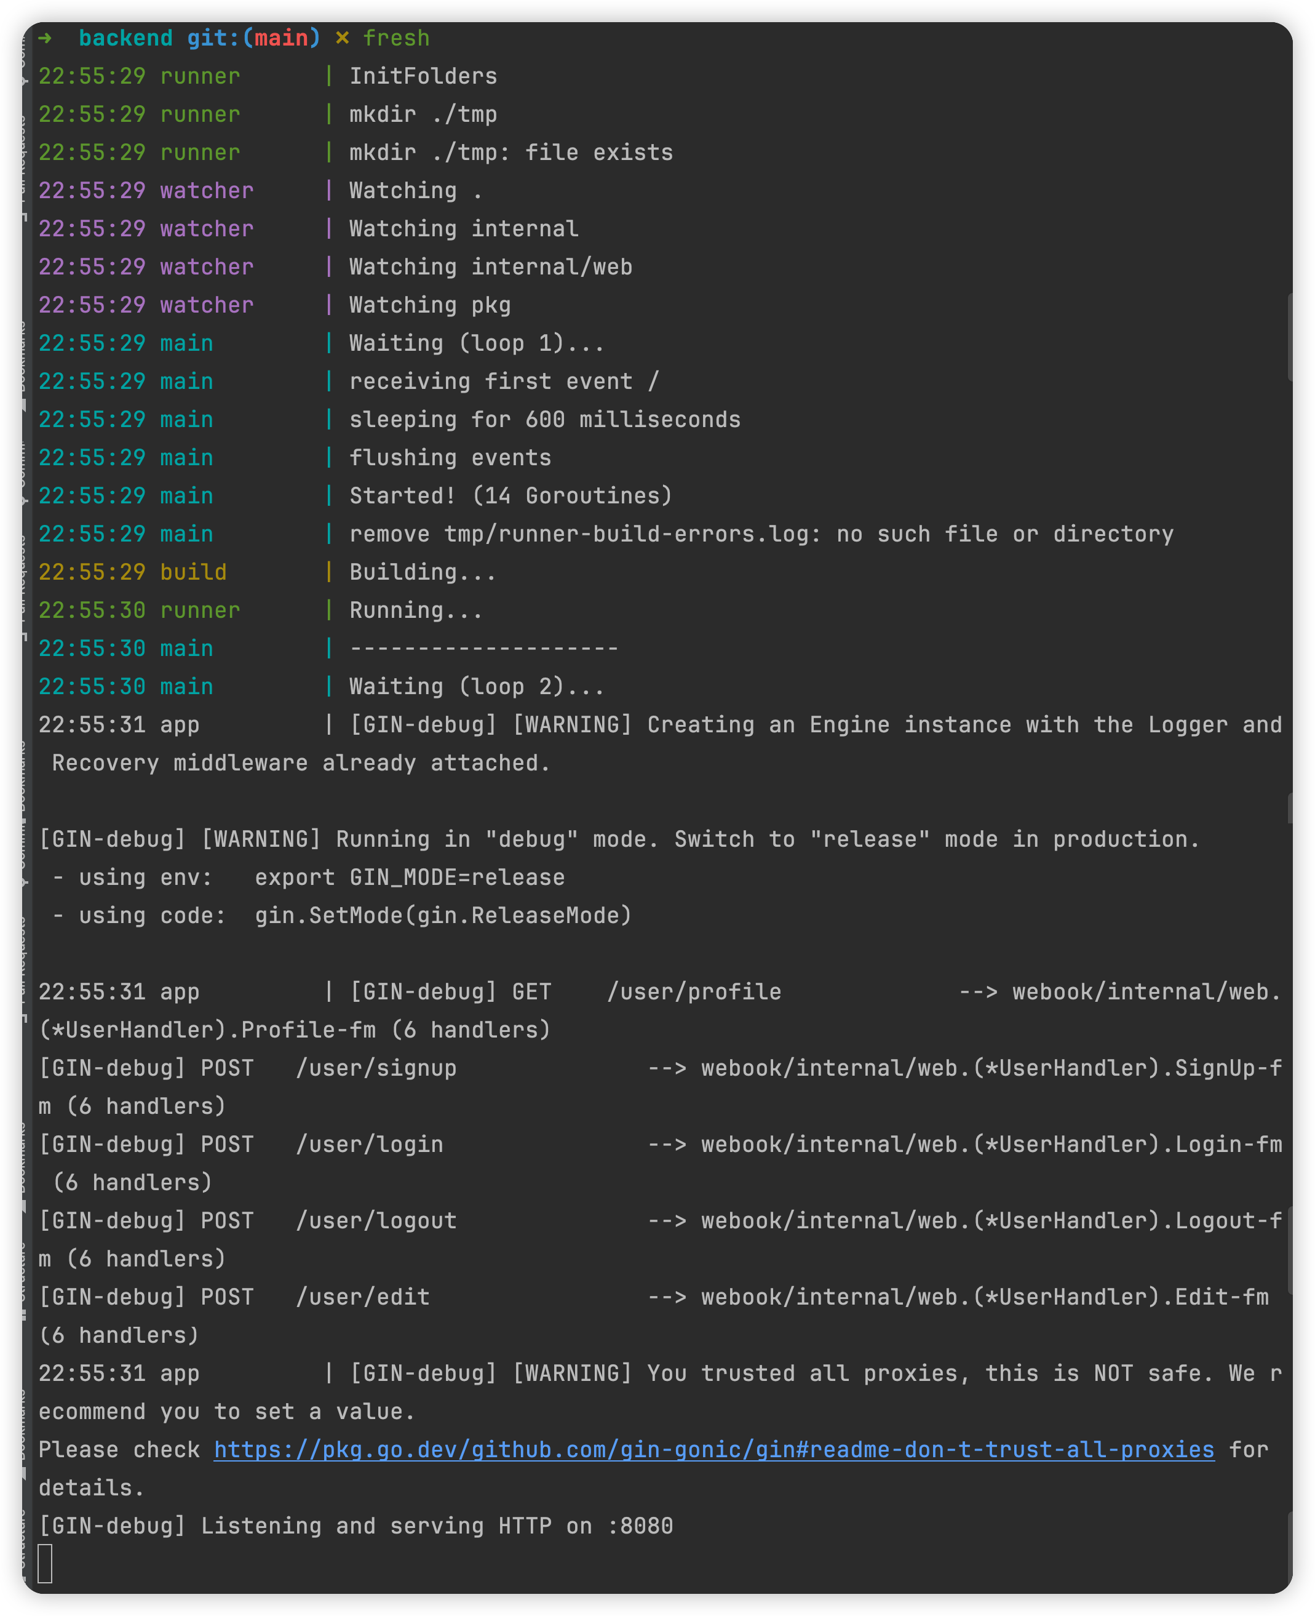Click the green prompt arrow icon
Image resolution: width=1315 pixels, height=1616 pixels.
click(46, 37)
